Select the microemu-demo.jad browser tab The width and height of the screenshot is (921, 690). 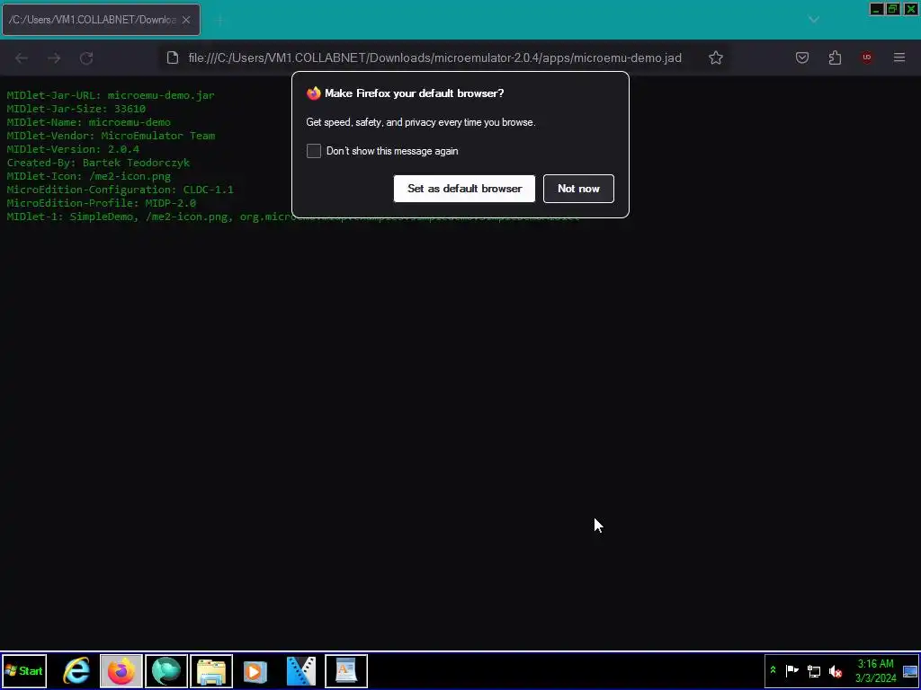101,20
